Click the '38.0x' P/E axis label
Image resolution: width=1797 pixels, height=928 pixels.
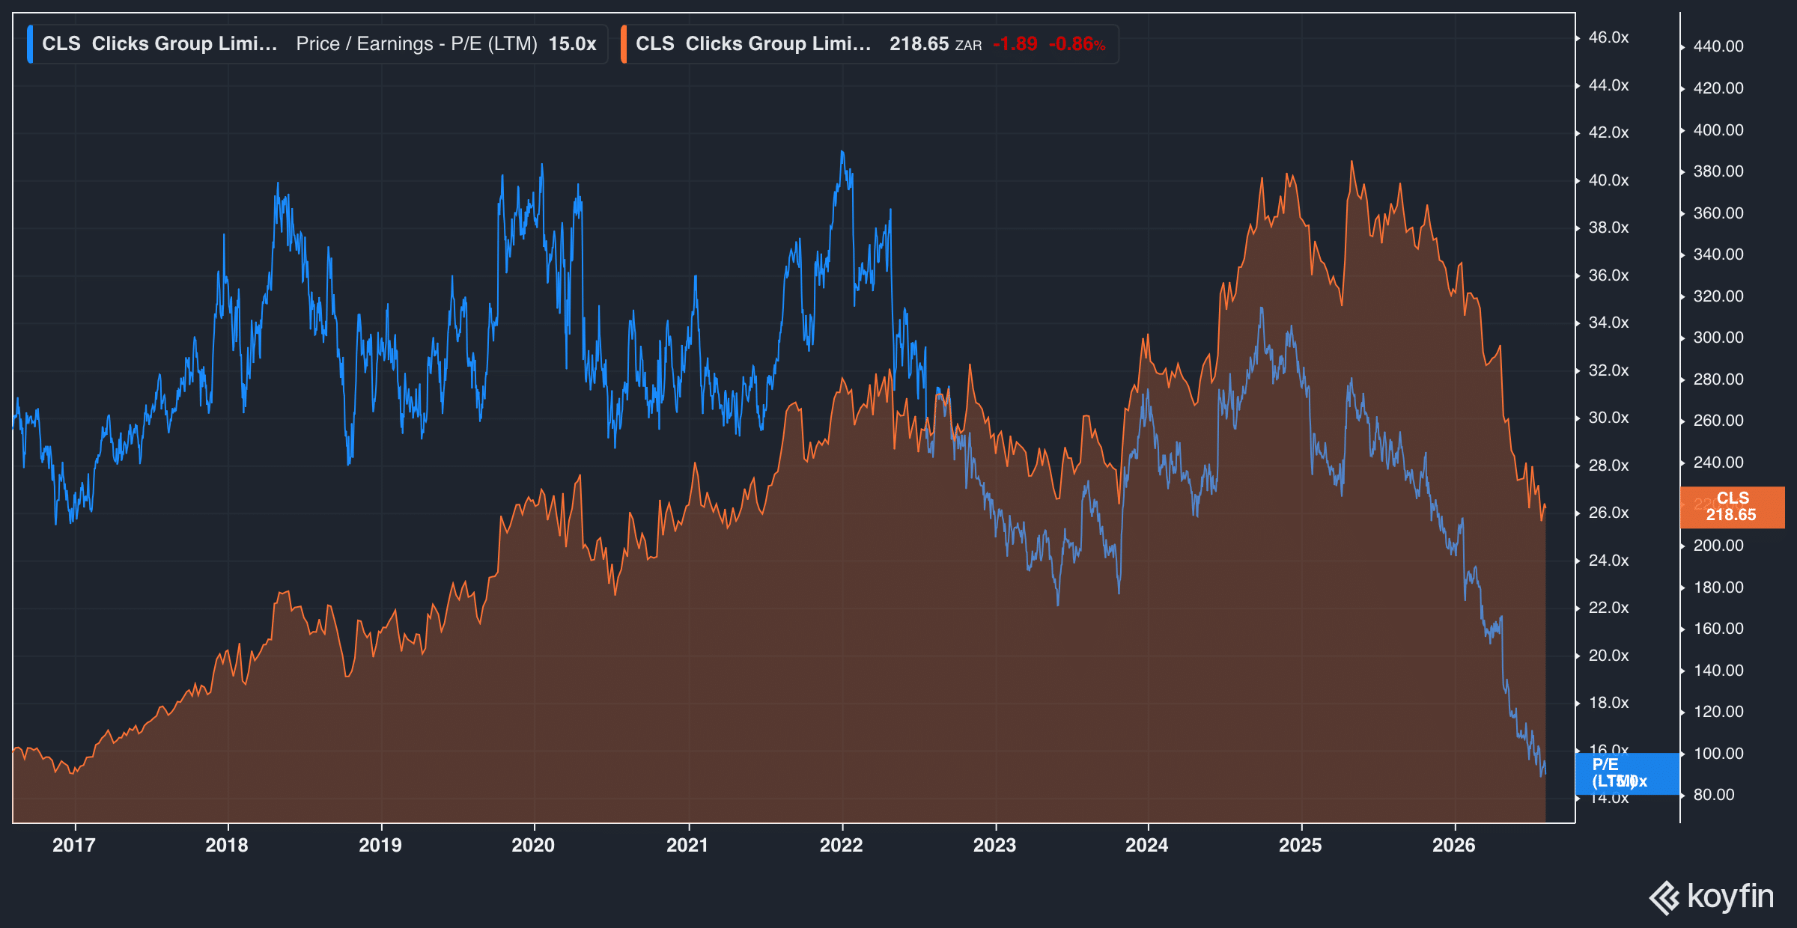pyautogui.click(x=1609, y=228)
